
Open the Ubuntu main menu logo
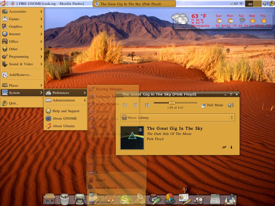click(x=3, y=3)
